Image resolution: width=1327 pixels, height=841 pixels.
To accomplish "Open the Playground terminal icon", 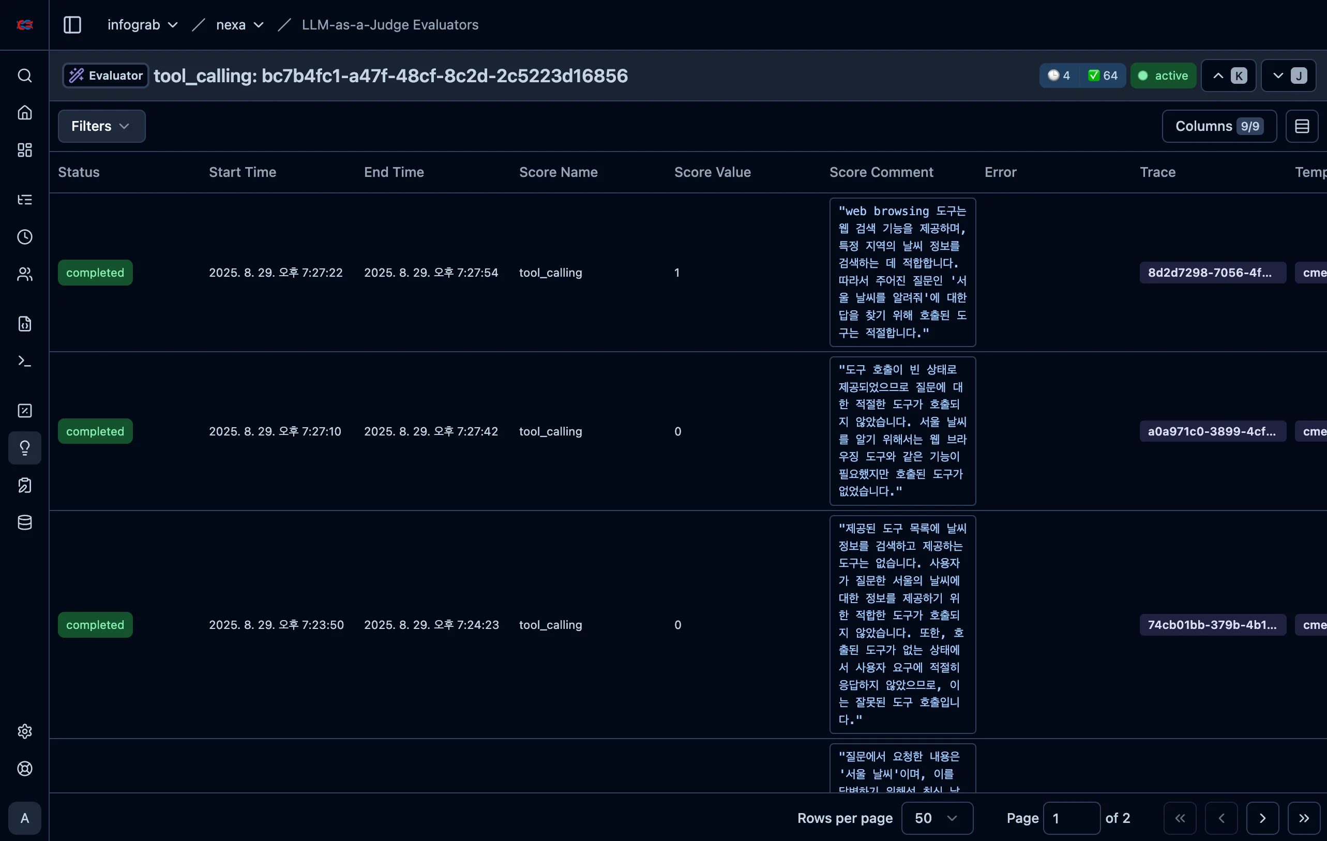I will pos(25,361).
